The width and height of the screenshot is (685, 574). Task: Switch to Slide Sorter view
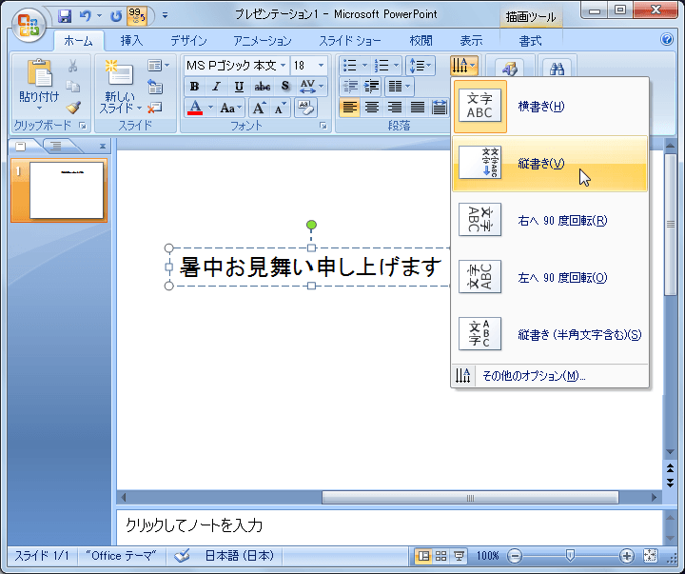(x=440, y=556)
